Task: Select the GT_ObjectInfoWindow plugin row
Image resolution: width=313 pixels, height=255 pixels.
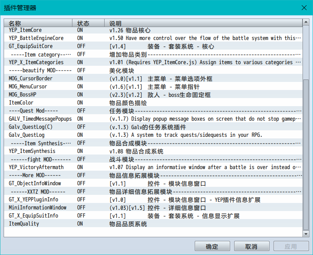Action: click(153, 183)
